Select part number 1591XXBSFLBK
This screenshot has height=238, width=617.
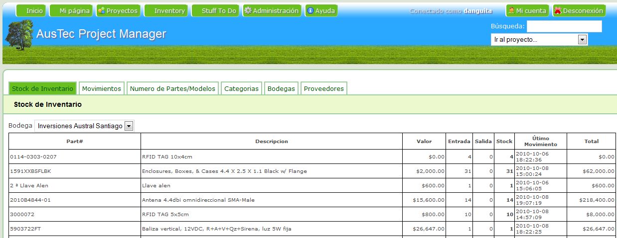pyautogui.click(x=30, y=171)
